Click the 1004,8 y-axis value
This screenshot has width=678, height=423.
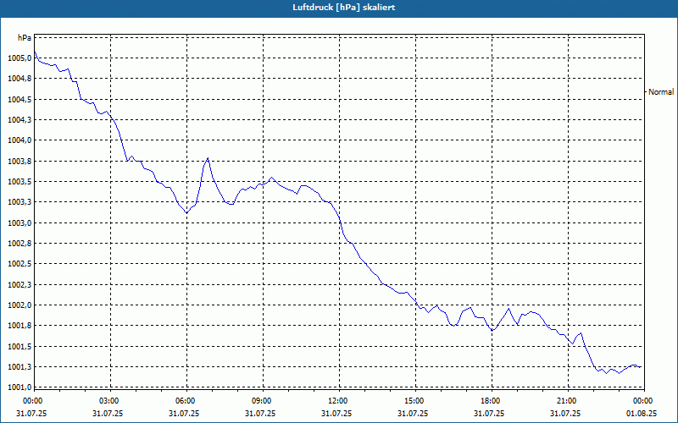point(19,79)
